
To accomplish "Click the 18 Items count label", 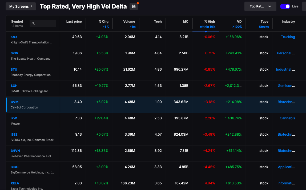I will 17,26.
